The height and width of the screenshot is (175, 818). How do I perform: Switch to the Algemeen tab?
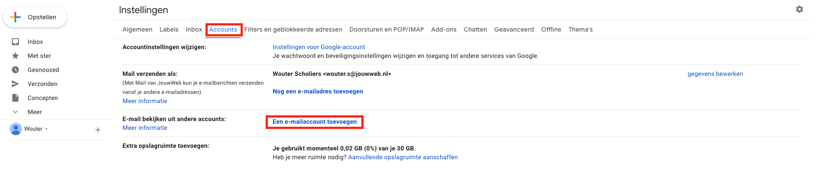[137, 29]
